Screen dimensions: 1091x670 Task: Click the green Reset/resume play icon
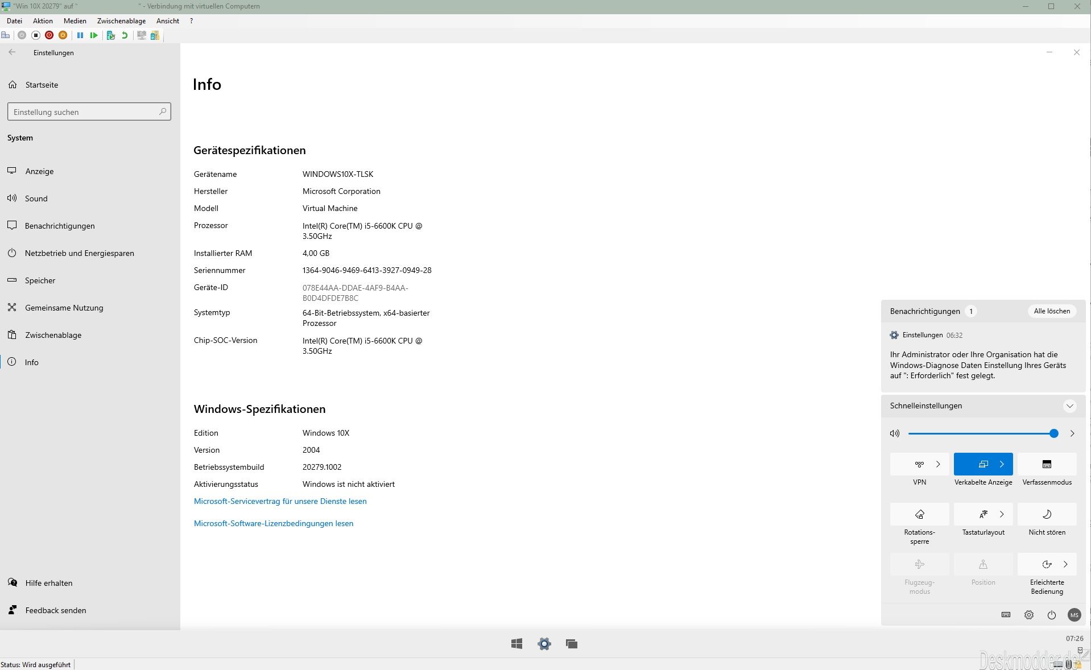(94, 35)
